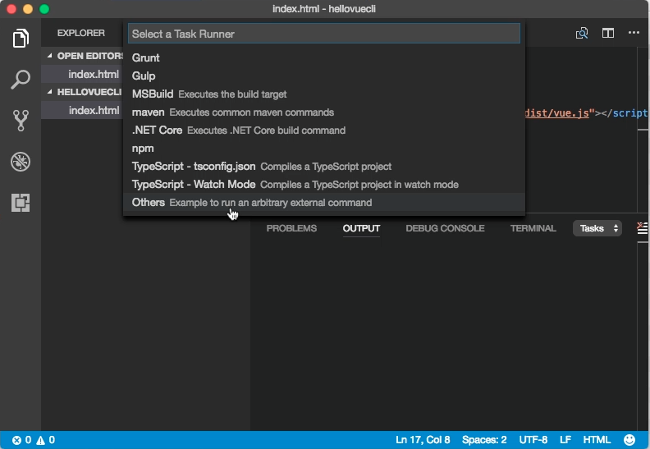Click the macOS green zoom window button
650x449 pixels.
44,9
